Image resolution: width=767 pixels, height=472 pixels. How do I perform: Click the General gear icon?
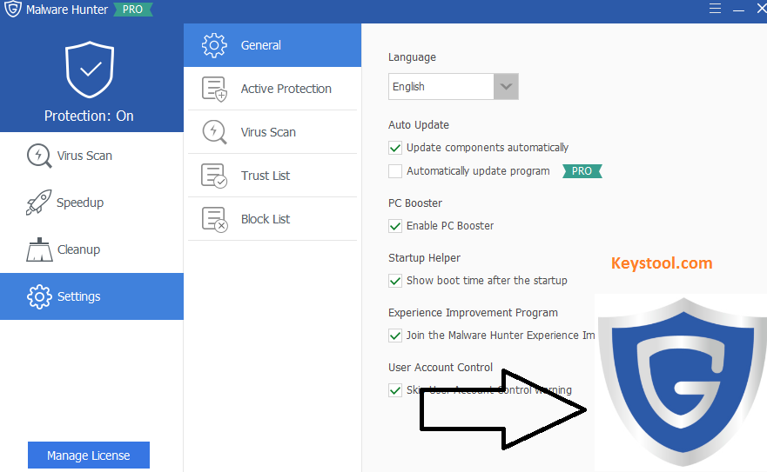click(x=214, y=45)
